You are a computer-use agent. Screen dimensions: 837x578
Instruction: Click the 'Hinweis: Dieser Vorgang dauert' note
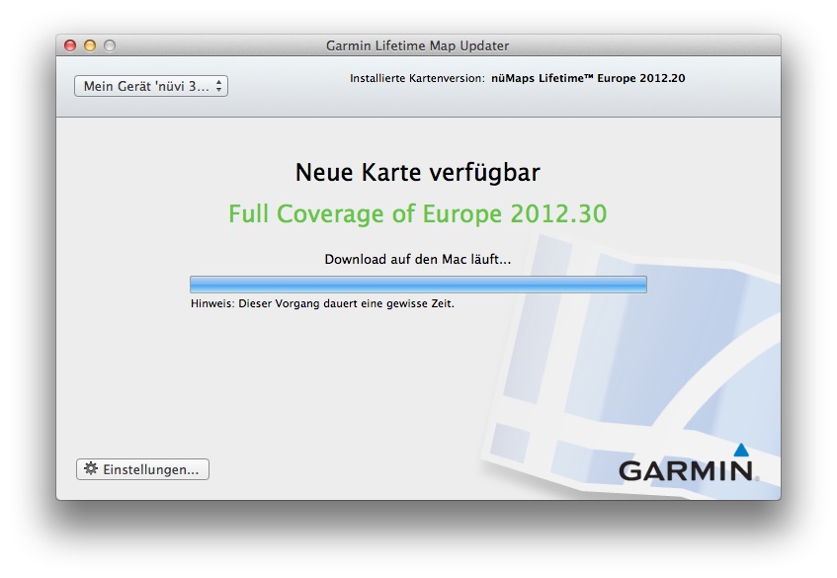(322, 304)
